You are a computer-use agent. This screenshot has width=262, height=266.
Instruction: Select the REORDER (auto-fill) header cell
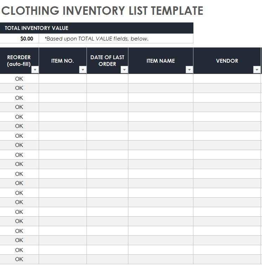[19, 61]
